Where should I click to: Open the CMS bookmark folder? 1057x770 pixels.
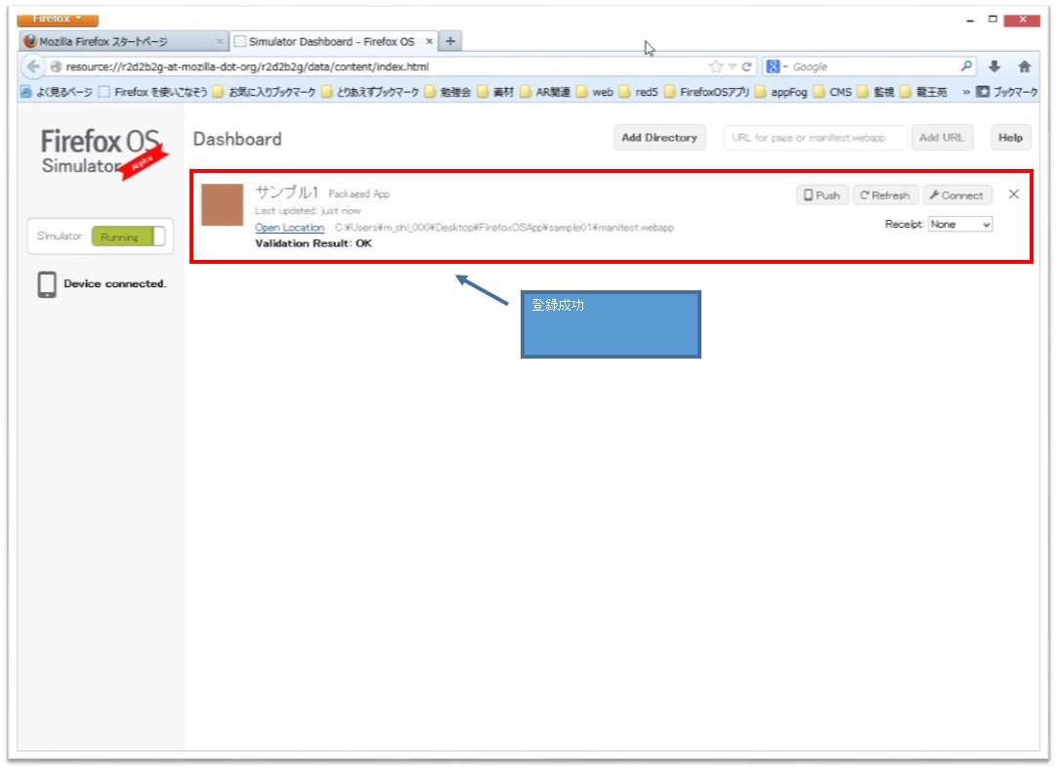pyautogui.click(x=832, y=92)
